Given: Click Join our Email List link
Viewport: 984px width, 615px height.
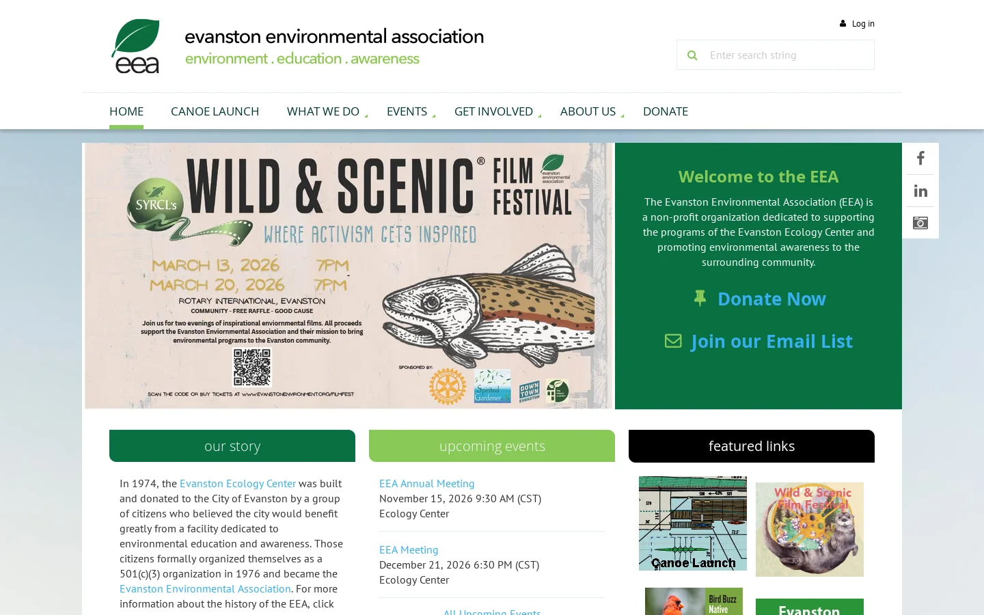Looking at the screenshot, I should point(771,341).
